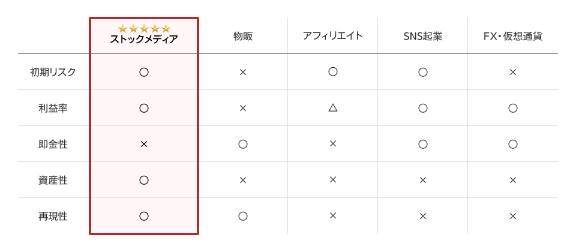Click the cross mark in ストックメディア 即金性 cell
Viewport: 576px width, 252px height.
point(144,144)
